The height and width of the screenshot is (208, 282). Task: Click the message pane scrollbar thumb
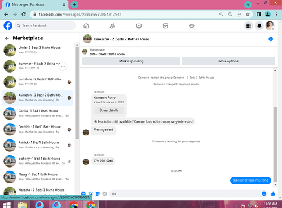[x=275, y=144]
